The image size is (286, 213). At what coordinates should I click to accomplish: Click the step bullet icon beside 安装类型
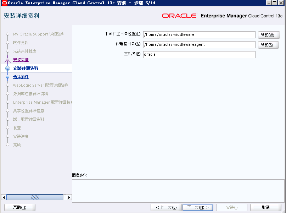pyautogui.click(x=7, y=60)
